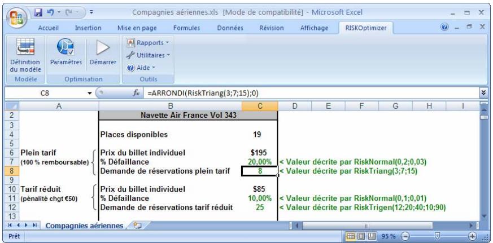Image resolution: width=493 pixels, height=243 pixels.
Task: Select the $195 ticket price cell
Action: click(260, 153)
